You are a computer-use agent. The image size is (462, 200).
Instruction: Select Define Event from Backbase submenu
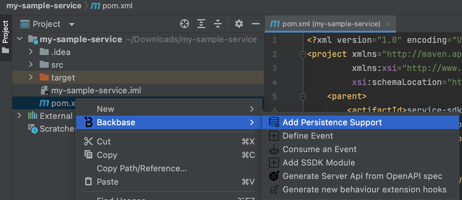click(360, 136)
